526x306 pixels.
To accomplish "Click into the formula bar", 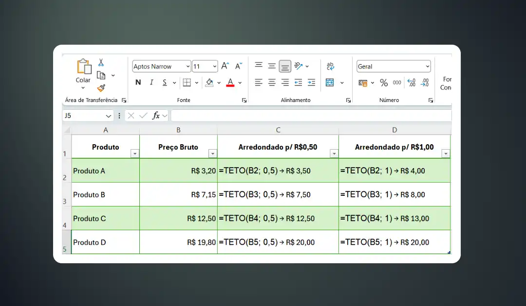I will coord(311,116).
